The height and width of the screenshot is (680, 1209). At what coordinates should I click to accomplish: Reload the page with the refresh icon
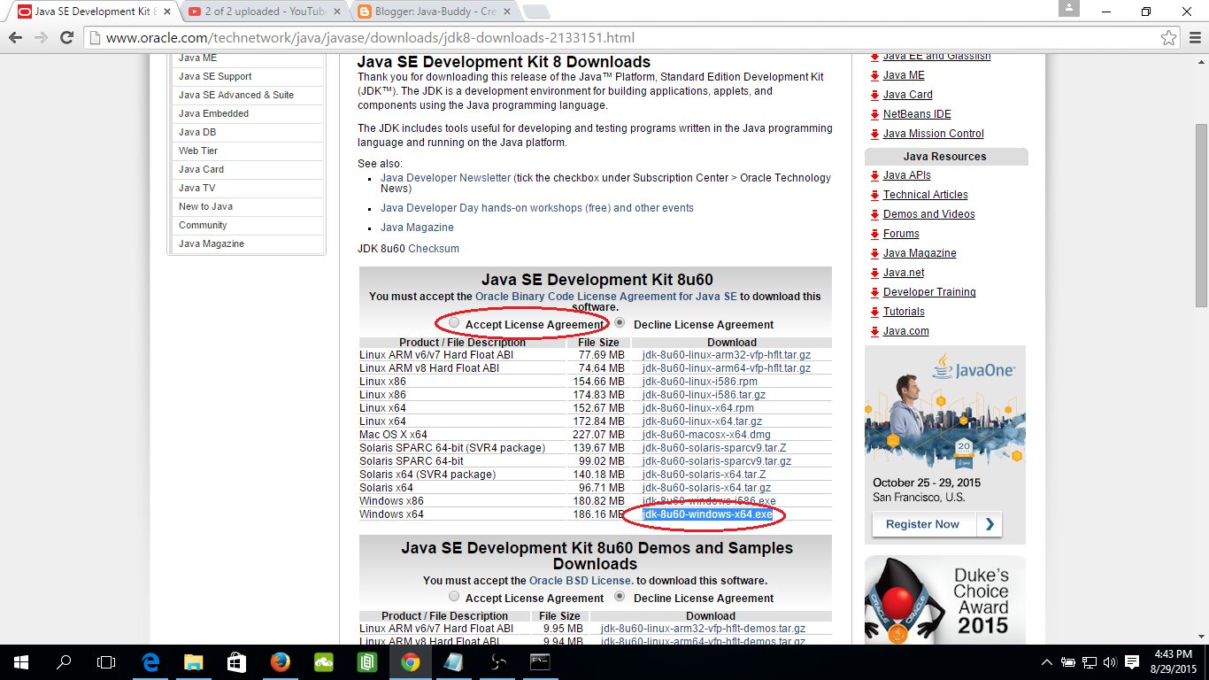[66, 38]
